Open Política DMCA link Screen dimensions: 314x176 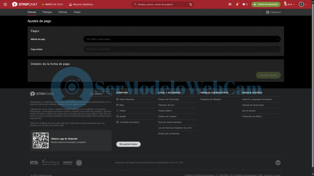point(165,111)
